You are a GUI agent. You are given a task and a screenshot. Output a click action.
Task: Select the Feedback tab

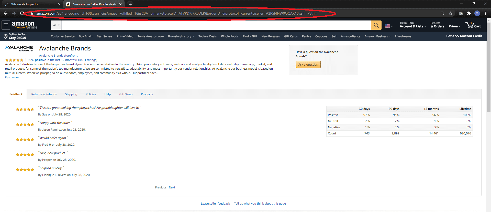click(16, 94)
